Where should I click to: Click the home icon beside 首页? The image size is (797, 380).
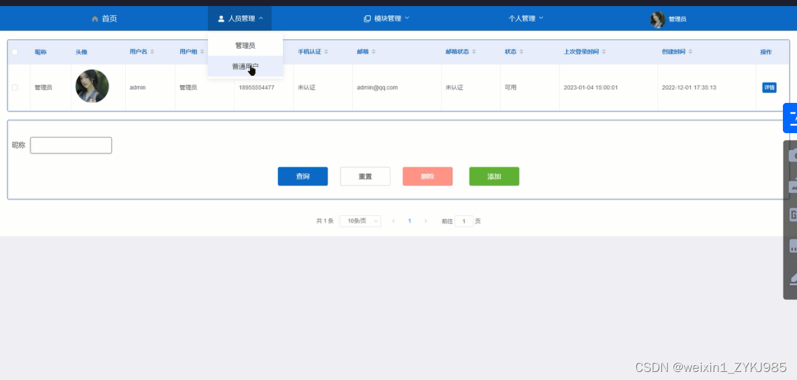coord(95,19)
